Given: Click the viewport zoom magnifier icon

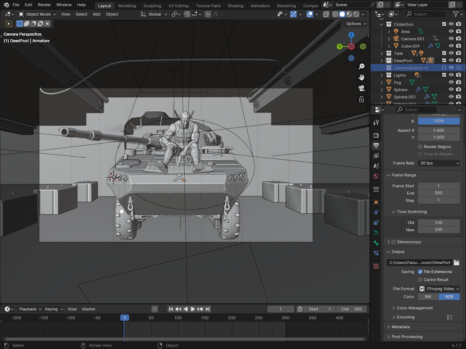Looking at the screenshot, I should click(362, 66).
